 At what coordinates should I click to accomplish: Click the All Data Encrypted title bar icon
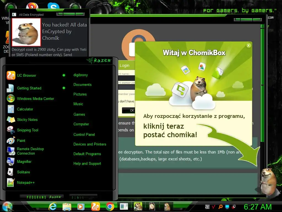point(14,15)
